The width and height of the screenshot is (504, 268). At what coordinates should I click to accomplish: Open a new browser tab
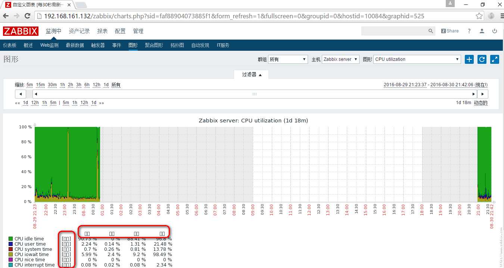point(81,5)
